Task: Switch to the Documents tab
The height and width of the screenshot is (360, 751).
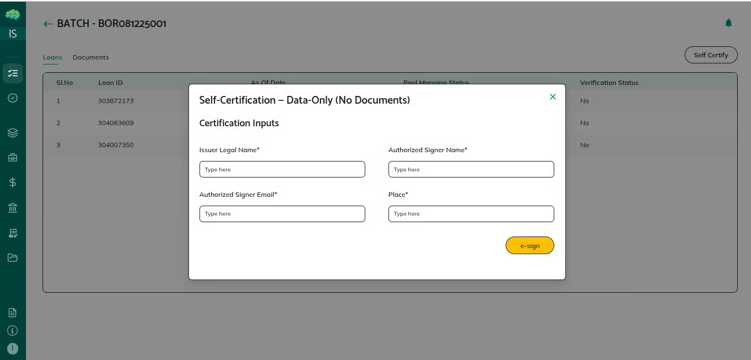Action: pyautogui.click(x=91, y=57)
